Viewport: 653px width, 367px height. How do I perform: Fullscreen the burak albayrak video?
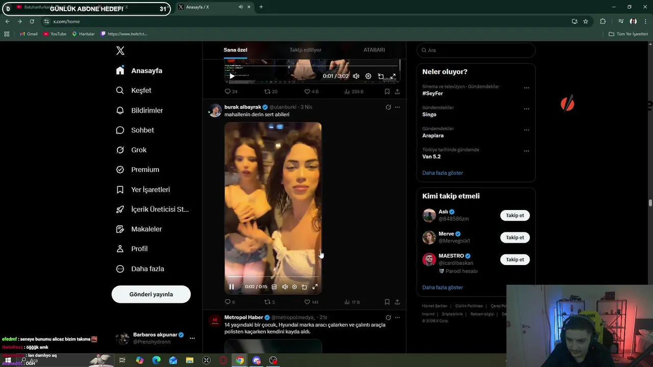(315, 287)
